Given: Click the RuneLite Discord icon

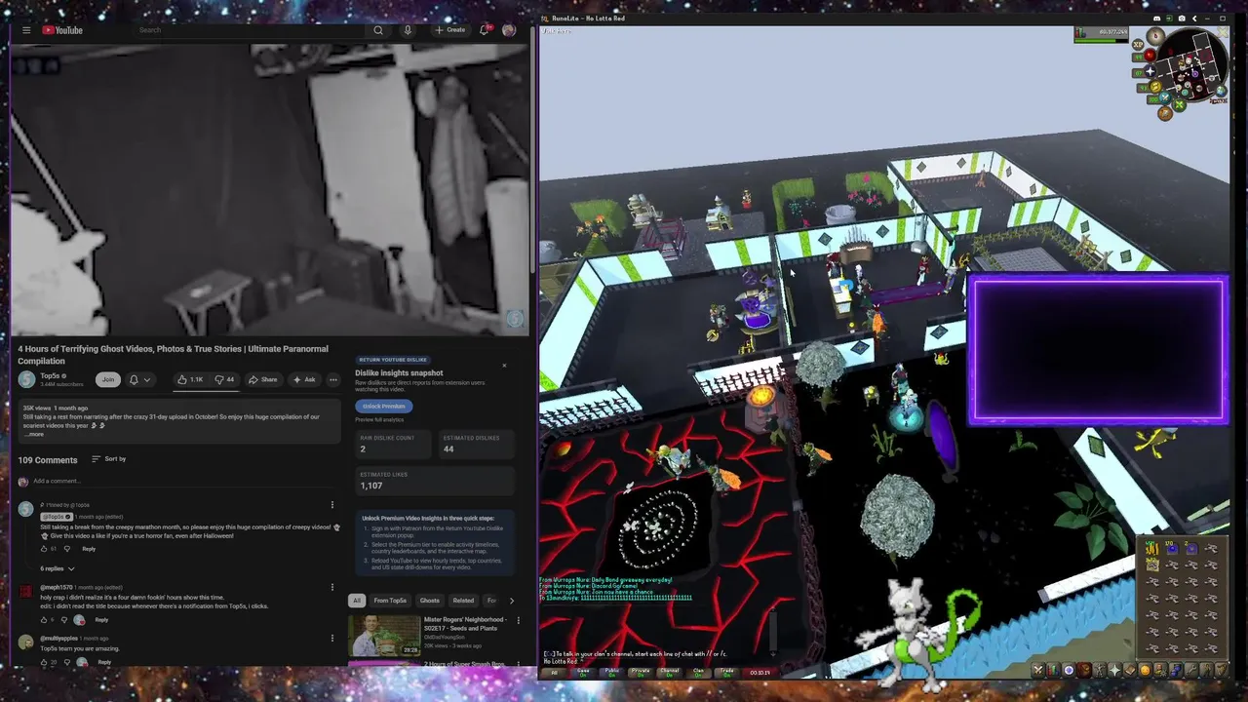Looking at the screenshot, I should point(1156,19).
